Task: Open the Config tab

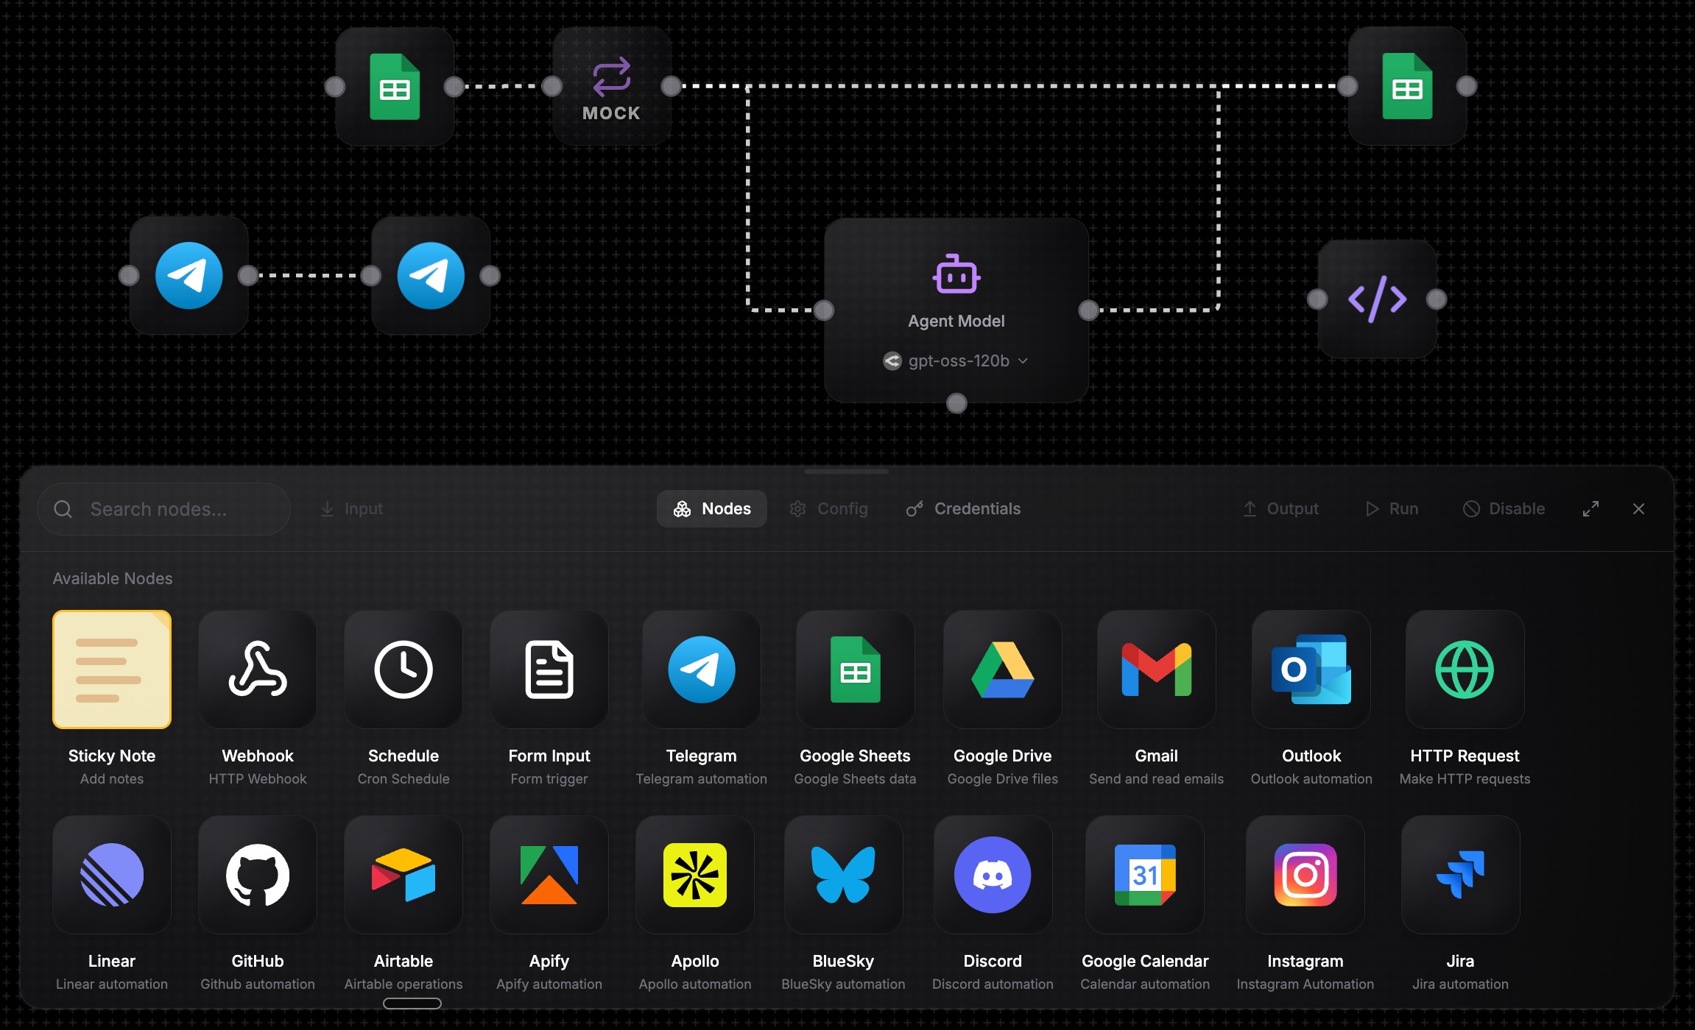Action: 829,509
